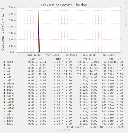Select the graph title 'Disk IOs per device - by day'

(64, 5)
